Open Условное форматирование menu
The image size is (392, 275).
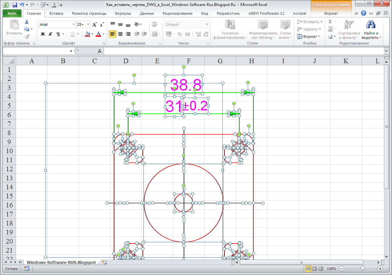(x=230, y=29)
